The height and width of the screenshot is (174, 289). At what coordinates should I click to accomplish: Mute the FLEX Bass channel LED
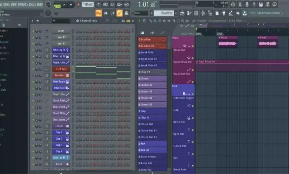[x=33, y=69]
